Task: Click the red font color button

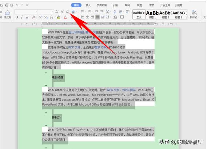Action: [65, 17]
